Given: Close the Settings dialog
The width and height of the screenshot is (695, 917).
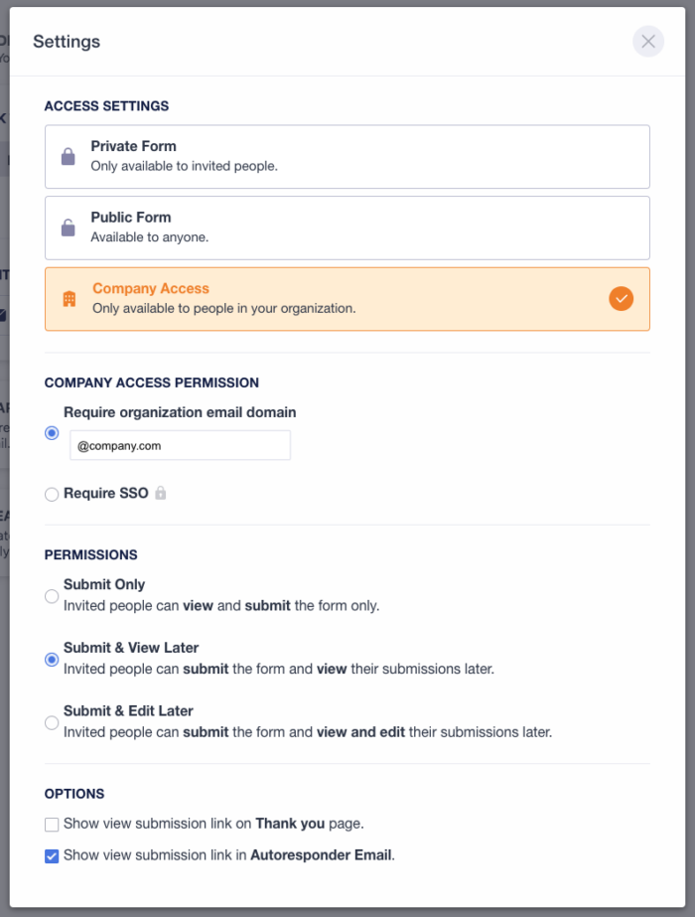Looking at the screenshot, I should point(648,42).
